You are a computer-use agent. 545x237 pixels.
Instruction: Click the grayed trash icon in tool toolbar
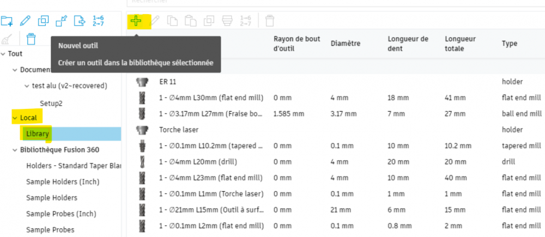pos(270,21)
